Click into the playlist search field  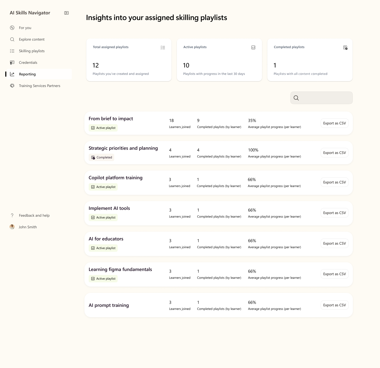click(321, 98)
